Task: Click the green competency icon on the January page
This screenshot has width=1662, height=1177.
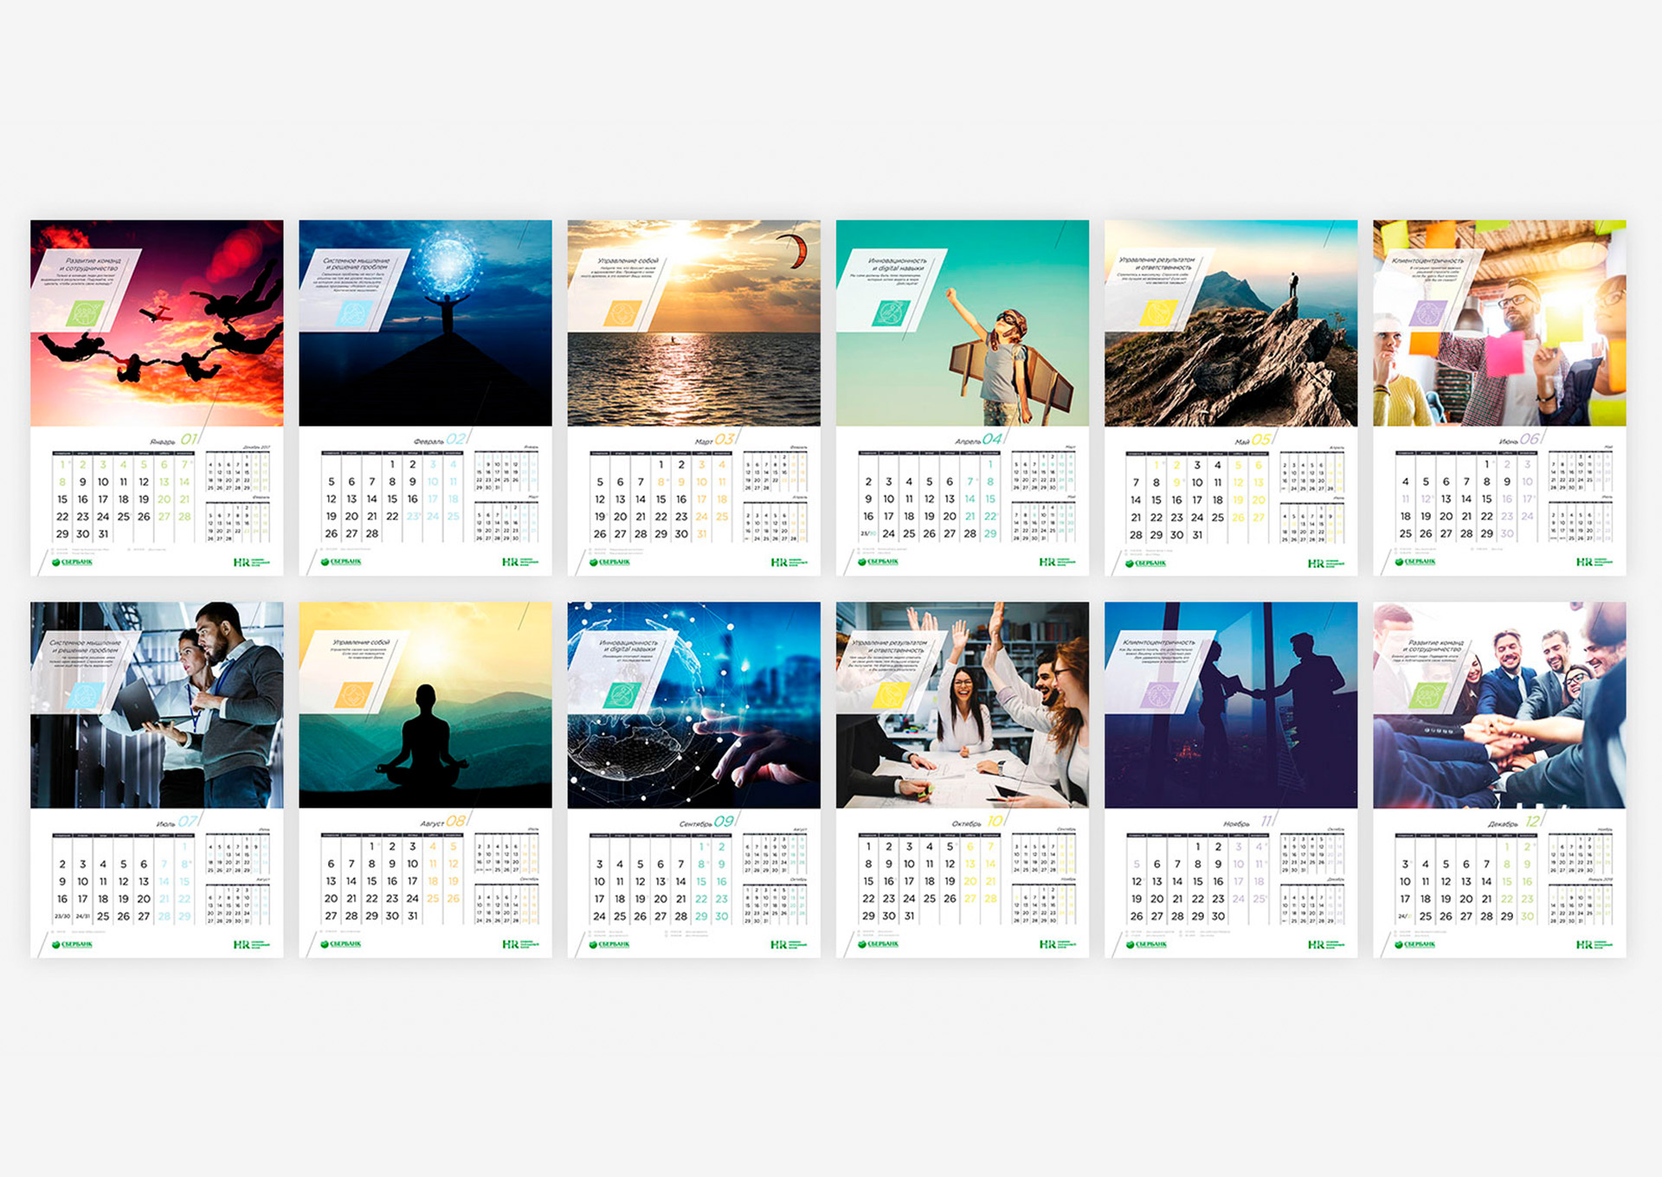Action: pos(85,313)
